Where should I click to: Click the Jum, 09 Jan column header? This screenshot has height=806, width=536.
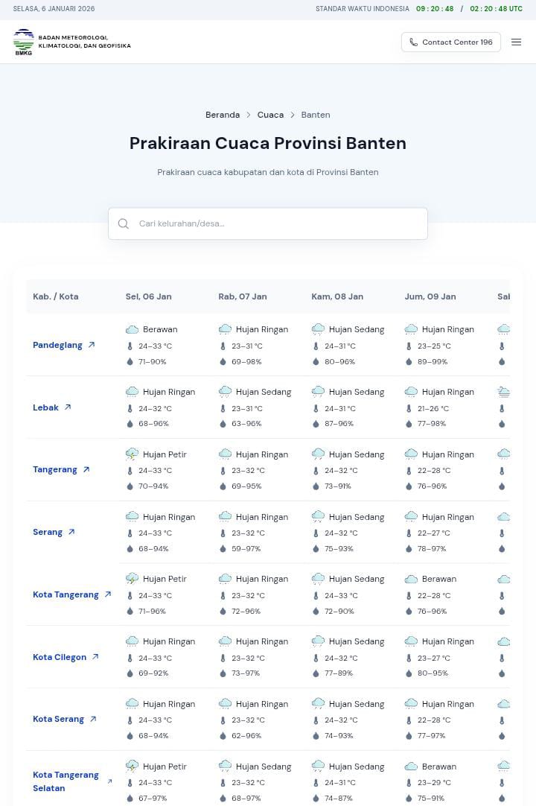click(430, 296)
